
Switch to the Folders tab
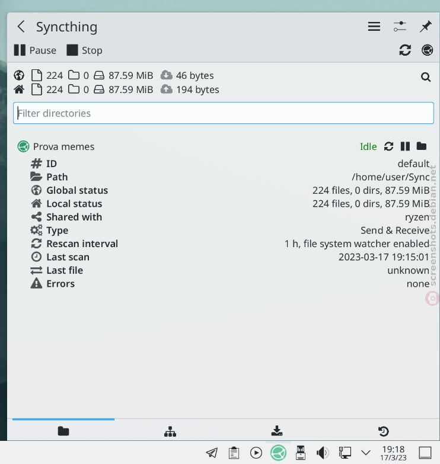tap(63, 431)
